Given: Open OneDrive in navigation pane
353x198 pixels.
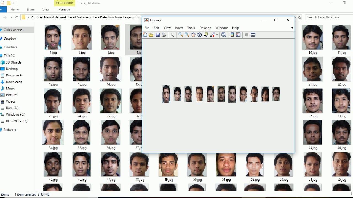Looking at the screenshot, I should tap(10, 47).
